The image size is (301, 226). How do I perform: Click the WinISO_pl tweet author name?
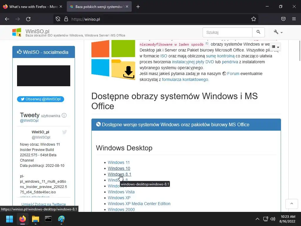coord(40,132)
